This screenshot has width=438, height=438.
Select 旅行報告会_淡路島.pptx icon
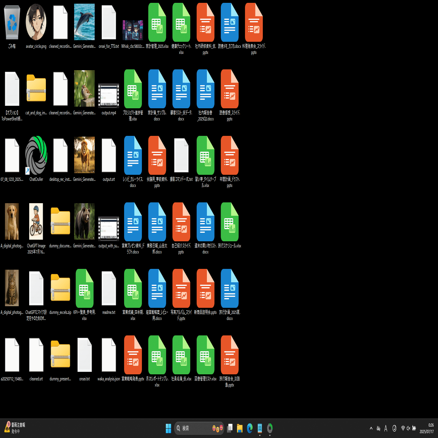pos(230,355)
